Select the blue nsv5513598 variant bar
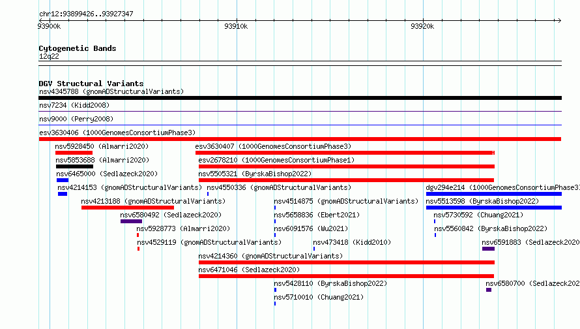The height and width of the screenshot is (329, 580). pyautogui.click(x=494, y=208)
